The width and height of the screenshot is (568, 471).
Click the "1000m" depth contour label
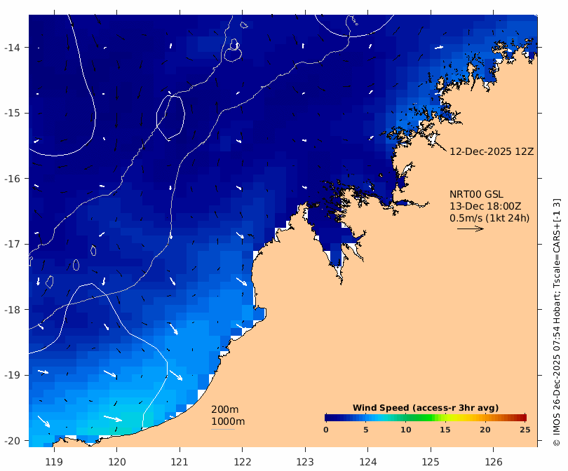point(228,421)
